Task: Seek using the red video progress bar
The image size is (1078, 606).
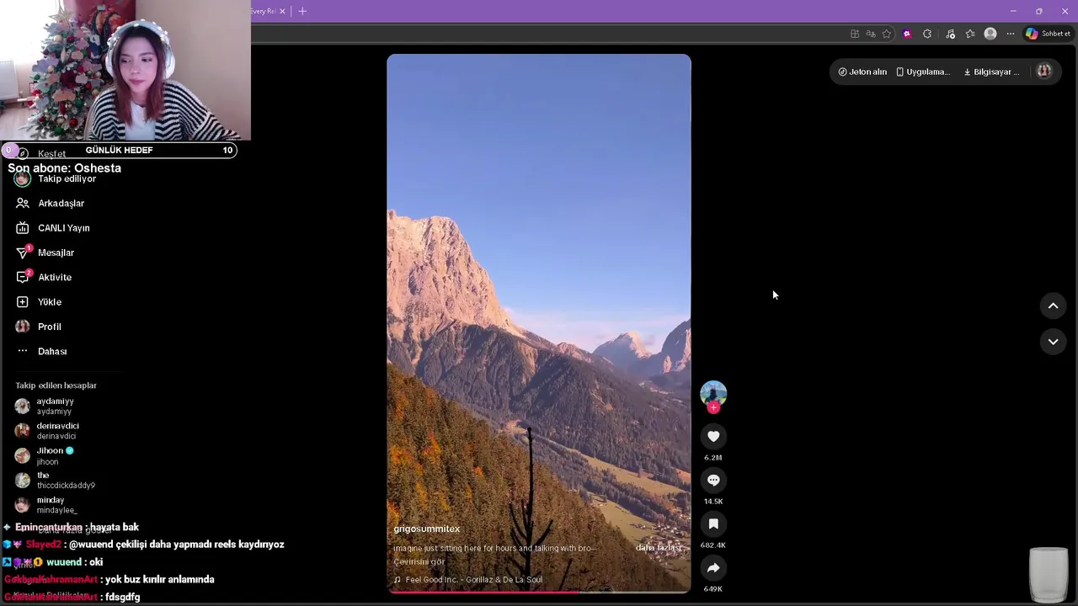Action: 539,592
